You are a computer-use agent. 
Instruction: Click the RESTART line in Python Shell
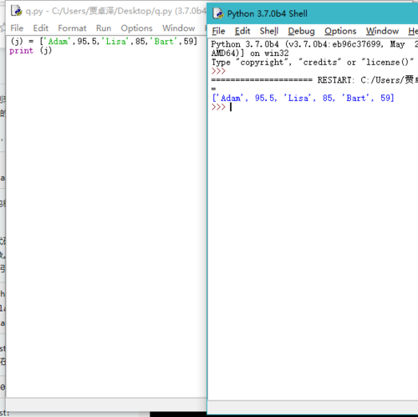[314, 80]
